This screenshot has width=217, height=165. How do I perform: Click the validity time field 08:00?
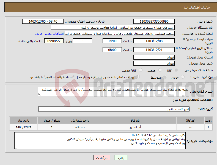112,50
